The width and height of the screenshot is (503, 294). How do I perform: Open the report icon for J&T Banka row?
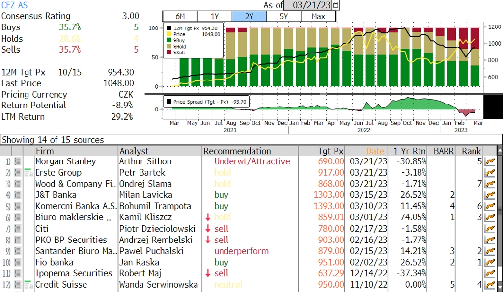click(x=18, y=195)
